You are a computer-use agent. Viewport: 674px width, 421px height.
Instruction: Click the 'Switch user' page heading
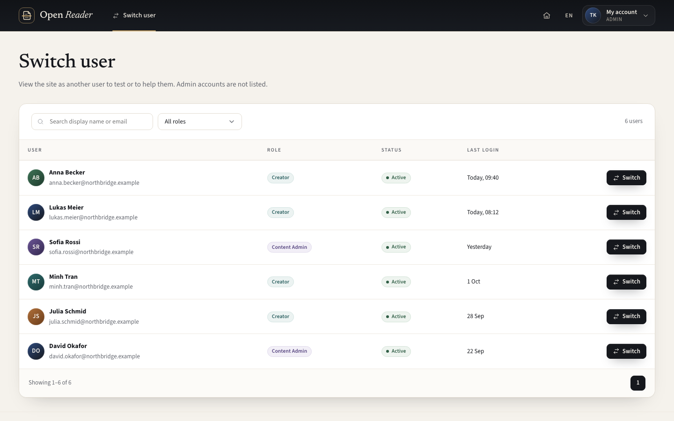click(x=67, y=61)
